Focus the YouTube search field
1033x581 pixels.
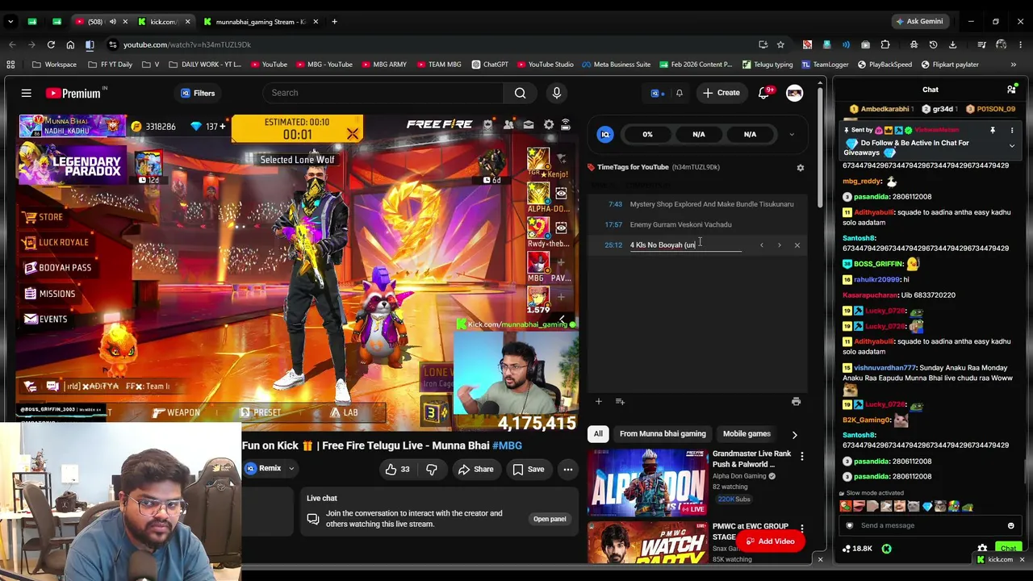click(x=383, y=93)
